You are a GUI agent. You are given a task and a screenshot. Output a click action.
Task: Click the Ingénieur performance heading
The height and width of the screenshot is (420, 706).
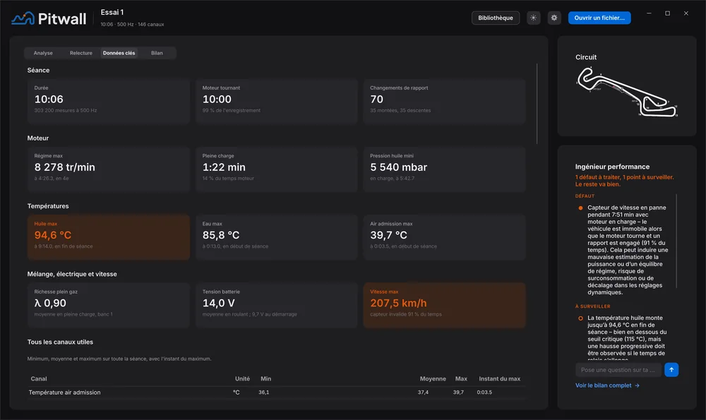tap(612, 167)
